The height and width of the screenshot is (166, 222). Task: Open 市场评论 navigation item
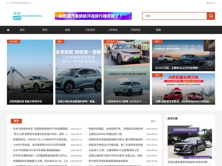136,30
